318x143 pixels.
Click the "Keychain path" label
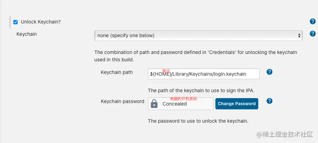point(117,73)
